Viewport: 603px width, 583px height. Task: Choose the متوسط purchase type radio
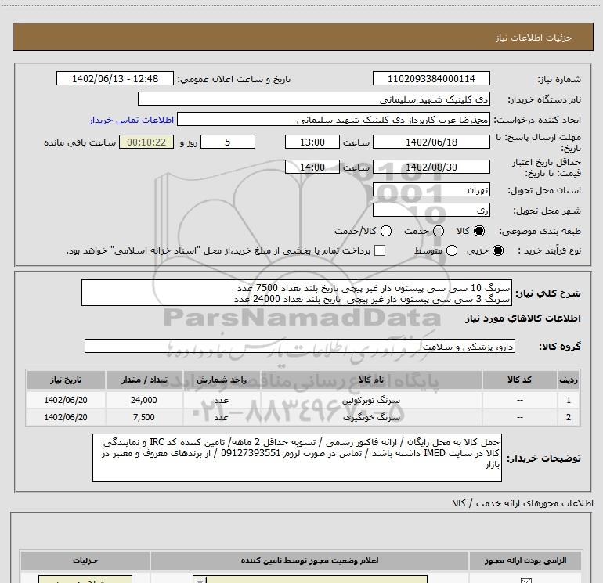click(452, 250)
